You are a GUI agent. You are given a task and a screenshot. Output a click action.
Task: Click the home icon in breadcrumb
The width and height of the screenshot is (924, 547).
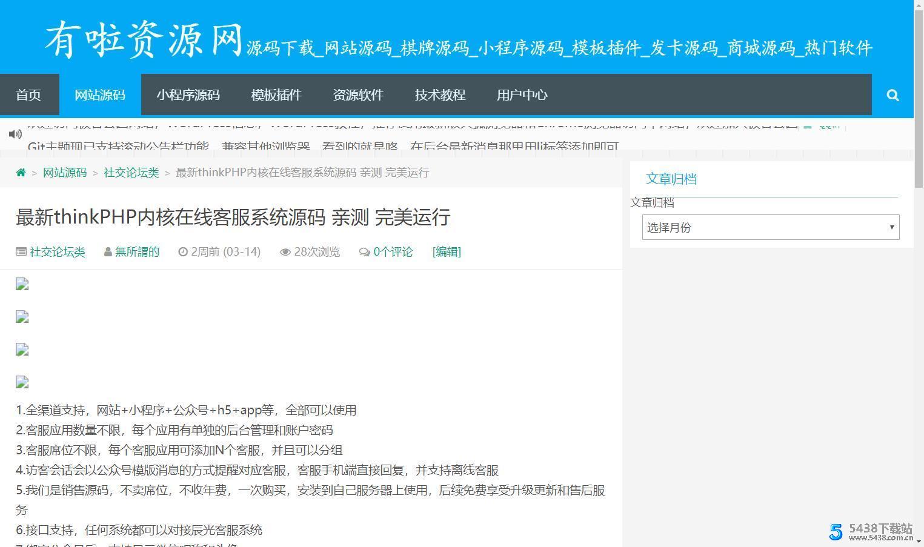[x=21, y=173]
